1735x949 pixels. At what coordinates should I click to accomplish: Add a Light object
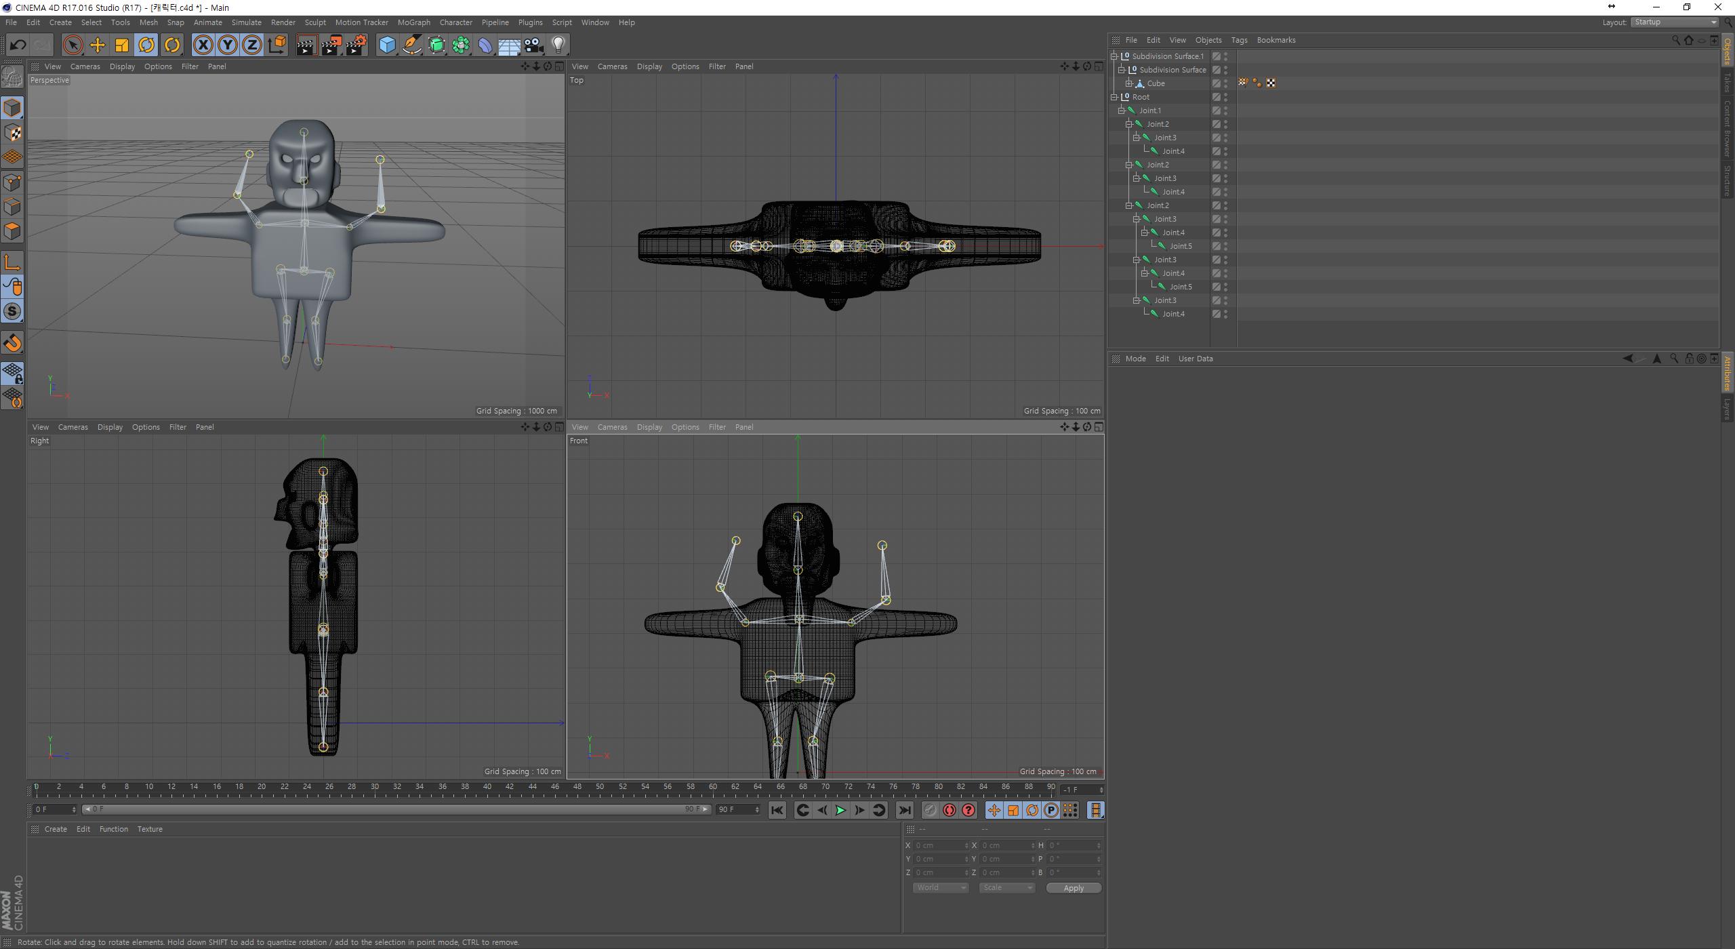pos(558,45)
